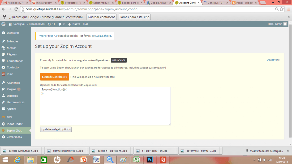Image resolution: width=292 pixels, height=164 pixels.
Task: Open dropdown for F1-expr-berry1_enl download
Action: [x=176, y=150]
